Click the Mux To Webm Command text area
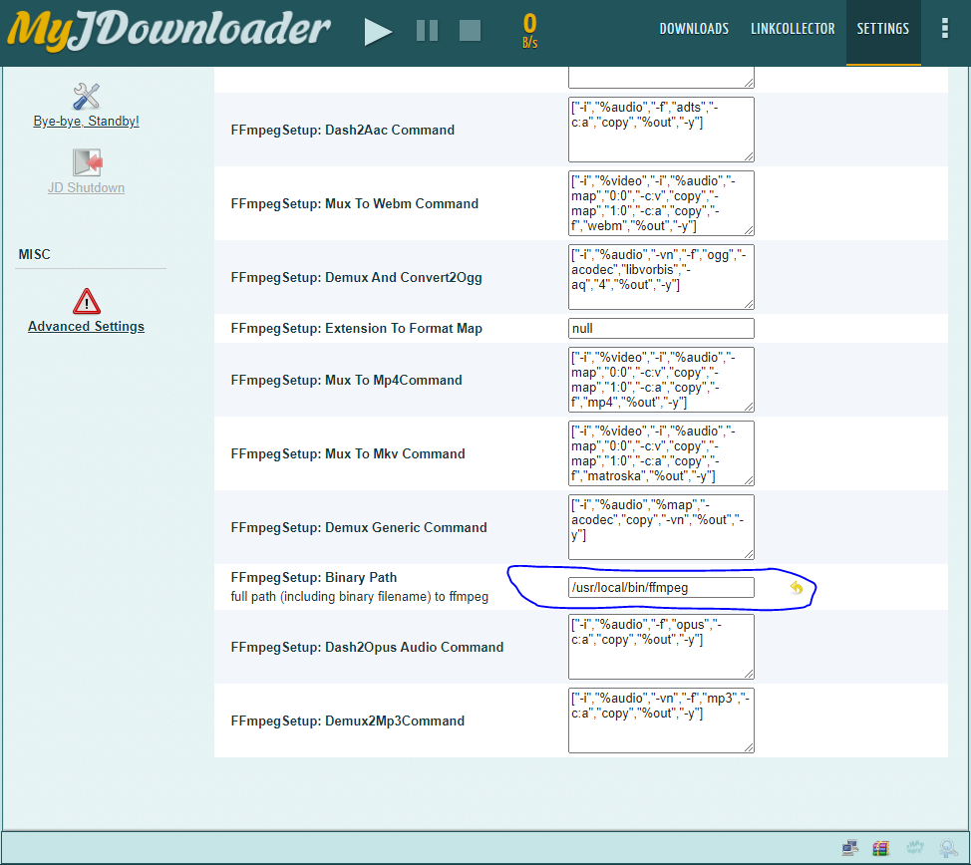The height and width of the screenshot is (865, 971). click(x=661, y=203)
